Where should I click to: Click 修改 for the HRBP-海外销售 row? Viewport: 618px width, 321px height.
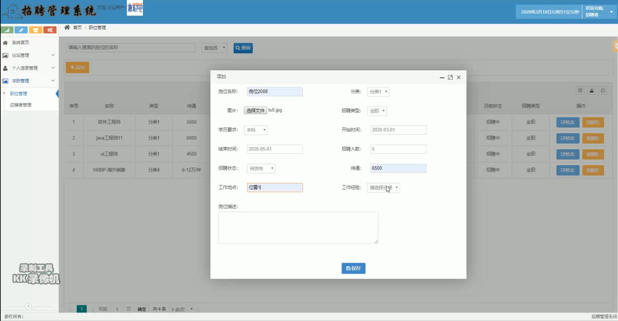568,170
